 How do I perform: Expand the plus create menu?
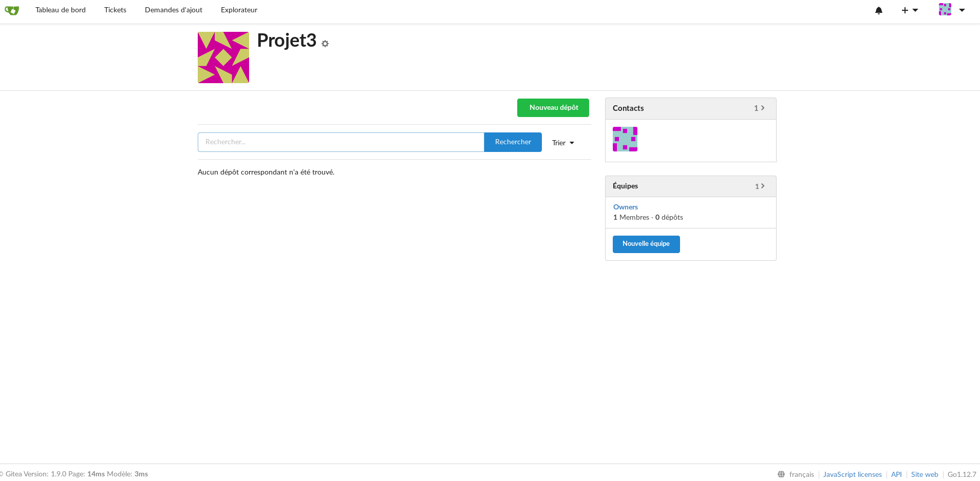click(909, 10)
